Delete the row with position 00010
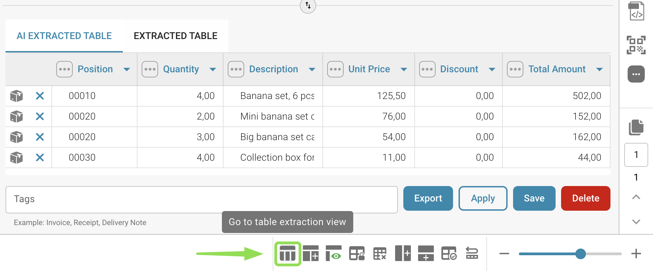 [40, 96]
